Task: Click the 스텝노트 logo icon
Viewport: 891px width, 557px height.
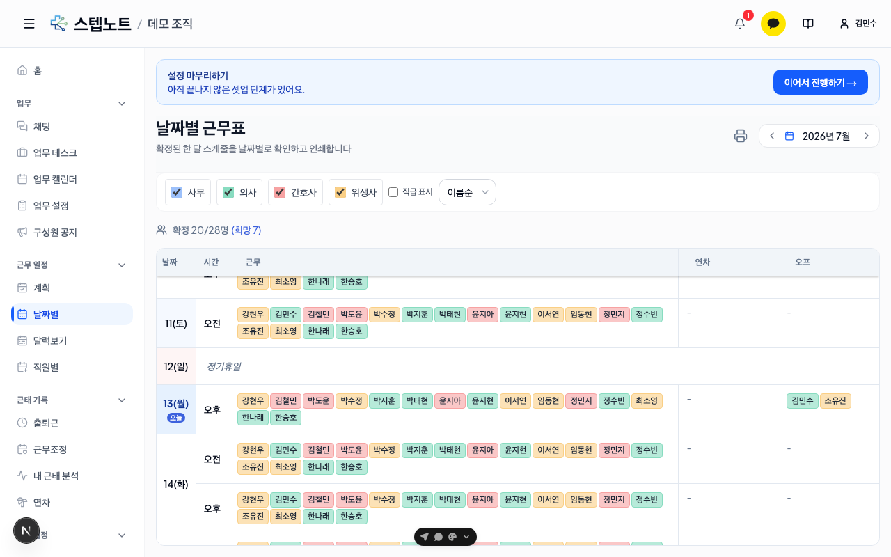Action: [59, 24]
